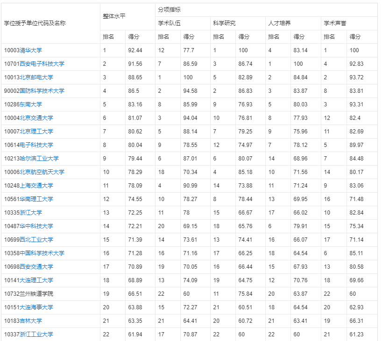Open the 西北工业大学 link
Image resolution: width=382 pixels, height=341 pixels.
tap(36, 240)
